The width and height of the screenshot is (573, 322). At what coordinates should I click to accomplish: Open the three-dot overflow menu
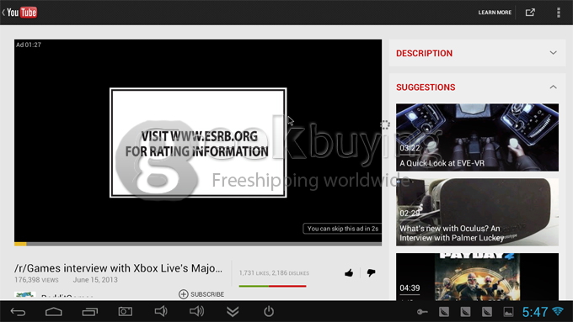coord(559,13)
